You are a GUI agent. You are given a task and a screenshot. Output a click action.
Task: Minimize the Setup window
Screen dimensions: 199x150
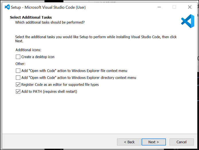159,7
